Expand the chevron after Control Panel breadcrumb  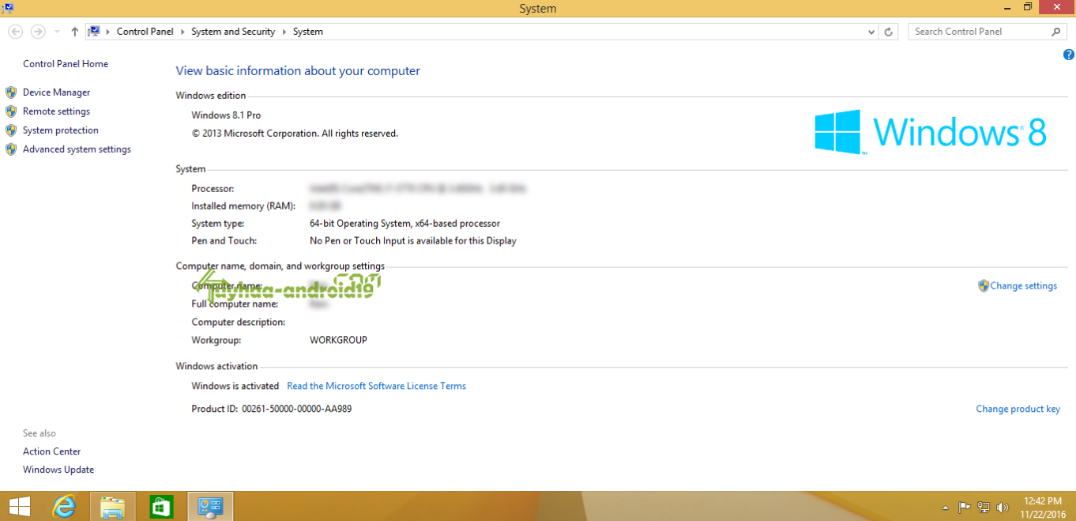tap(183, 32)
